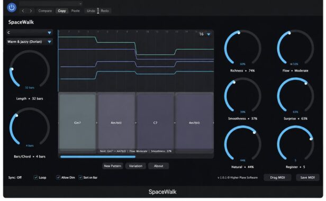This screenshot has width=326, height=201.
Task: Open the preset name dropdown at top
Action: click(51, 4)
